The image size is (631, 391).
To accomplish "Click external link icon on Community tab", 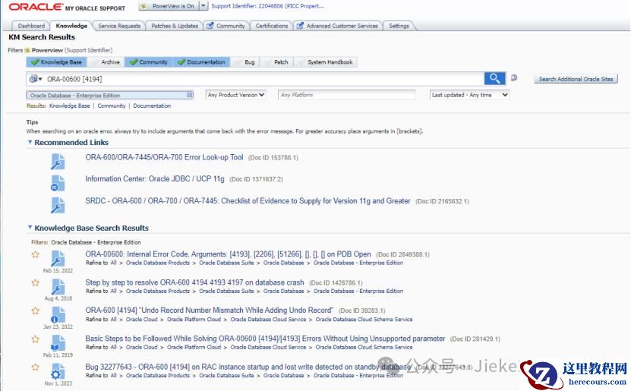I will pos(210,26).
